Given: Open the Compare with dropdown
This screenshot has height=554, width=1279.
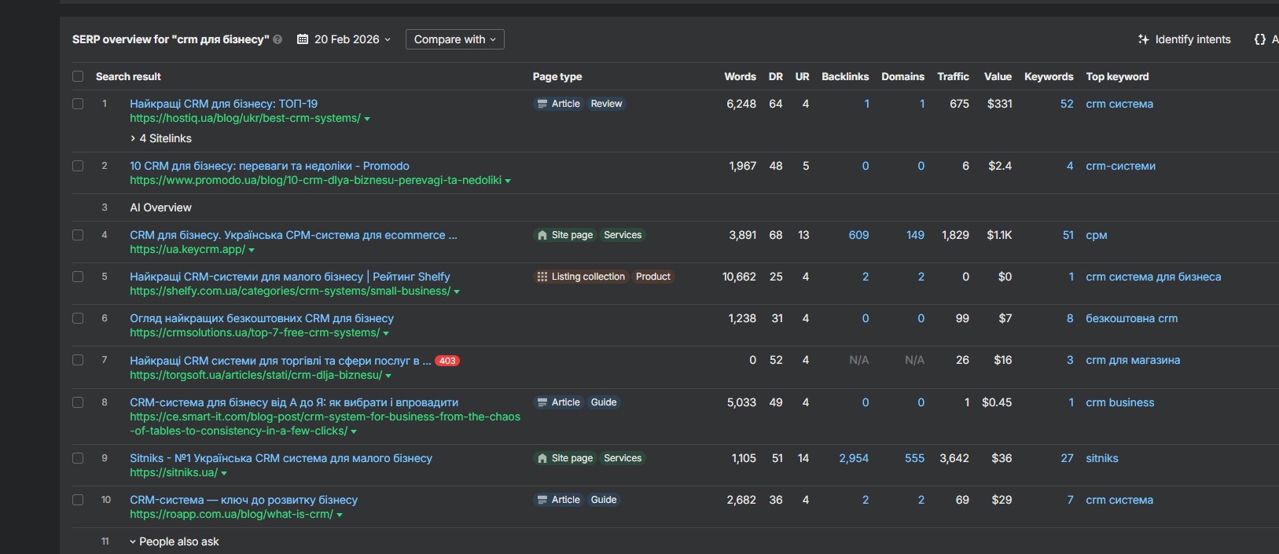Looking at the screenshot, I should (x=455, y=39).
